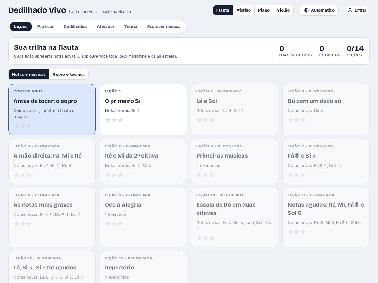Click the text Notas novas: Lá 4, Sol 4
Screen dimensions: 378x283
point(220,110)
